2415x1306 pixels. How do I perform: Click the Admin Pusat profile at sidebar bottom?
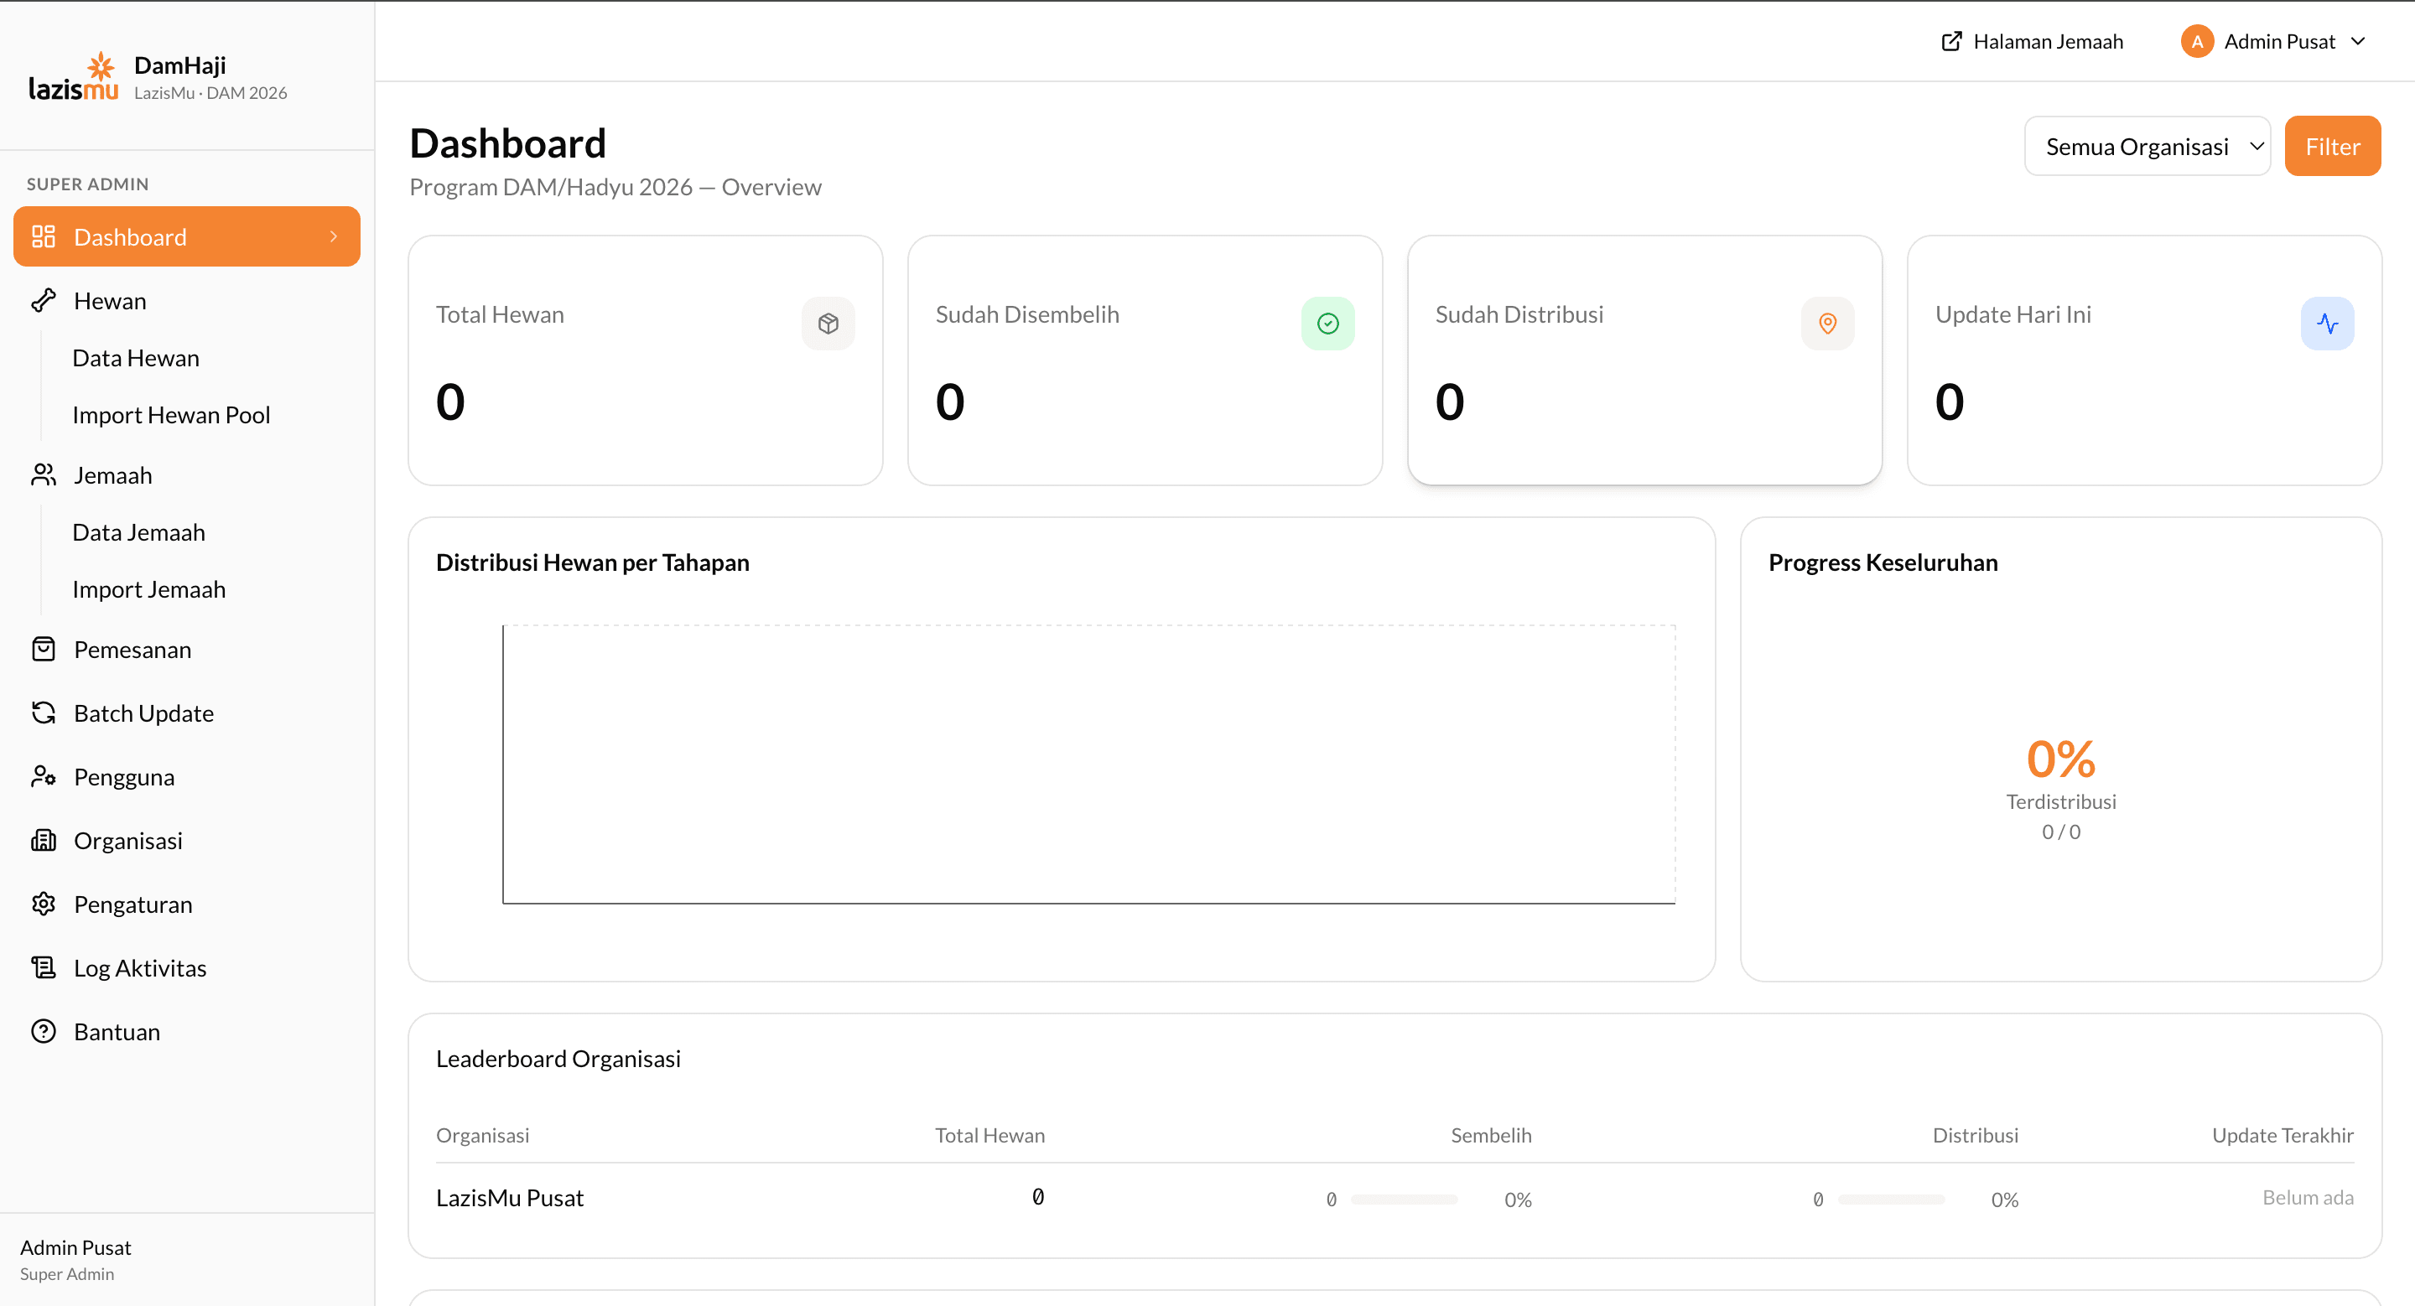76,1259
